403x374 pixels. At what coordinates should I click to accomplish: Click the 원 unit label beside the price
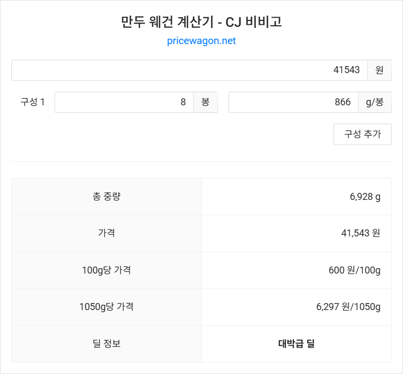tap(379, 70)
